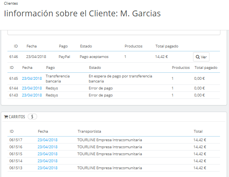This screenshot has height=177, width=229.
Task: Open date link of cart 061516
Action: click(47, 147)
